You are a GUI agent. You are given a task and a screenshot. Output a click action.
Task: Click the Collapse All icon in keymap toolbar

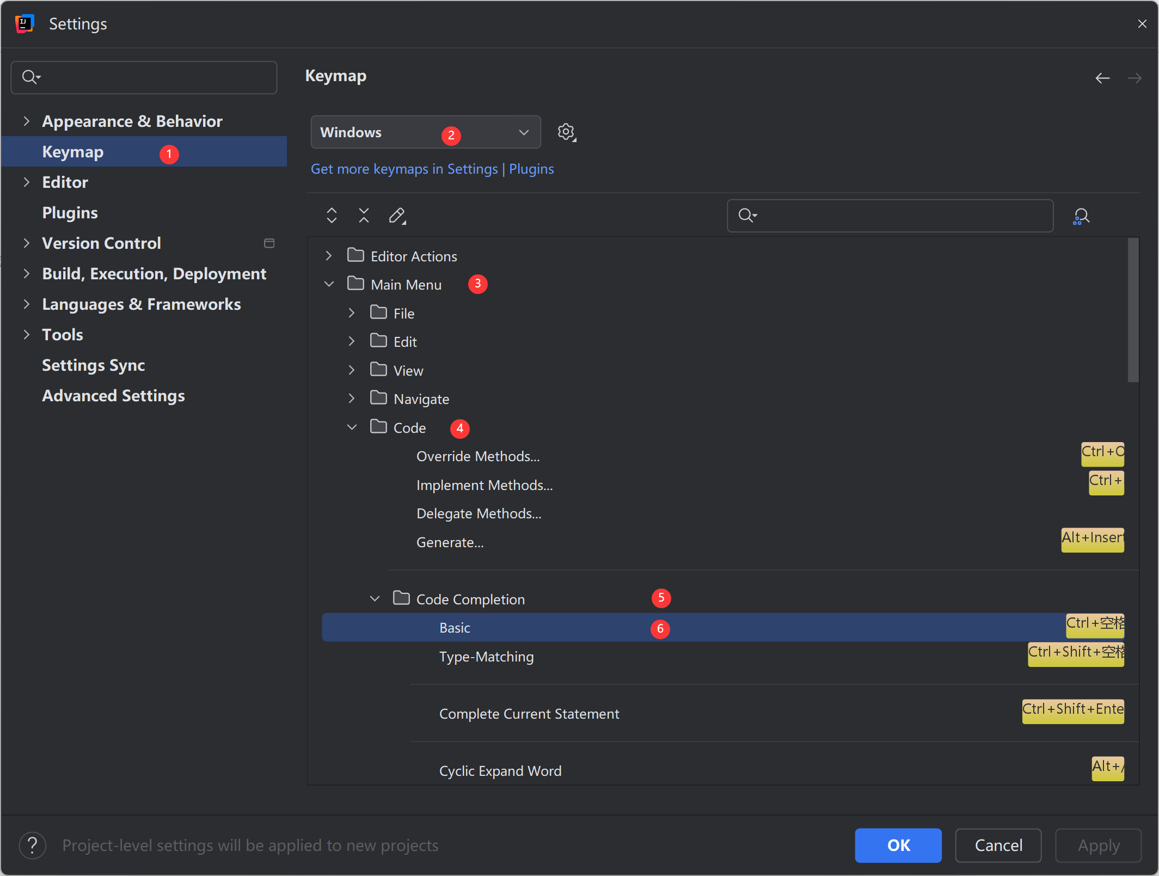[x=364, y=216]
